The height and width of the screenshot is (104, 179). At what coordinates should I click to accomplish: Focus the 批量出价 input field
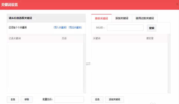tap(69, 100)
